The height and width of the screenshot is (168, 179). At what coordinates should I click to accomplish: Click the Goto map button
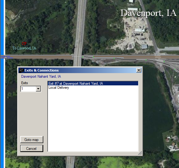(32, 140)
